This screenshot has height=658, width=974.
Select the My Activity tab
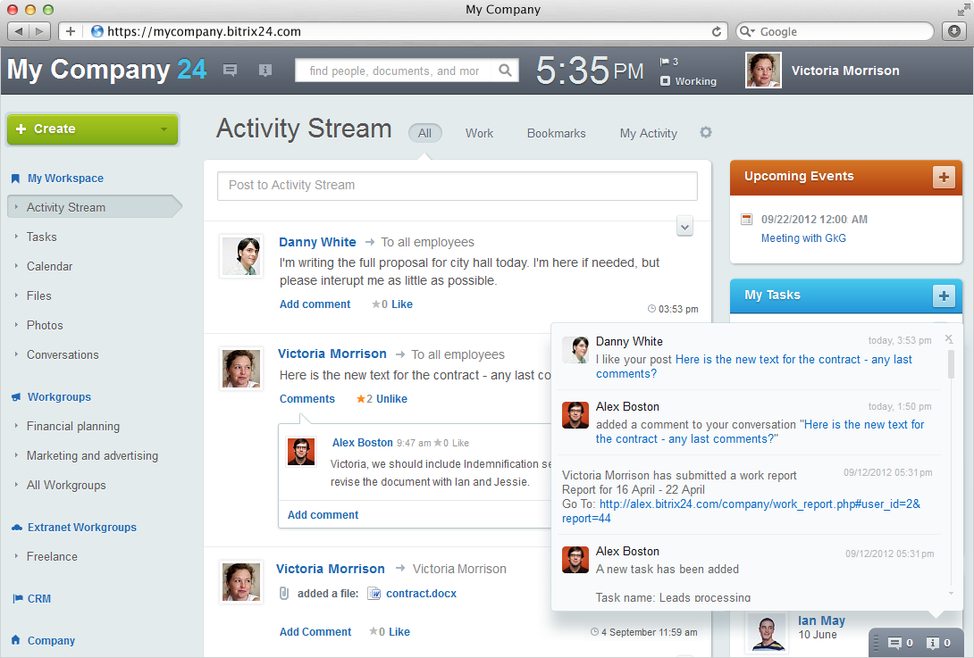click(x=648, y=133)
